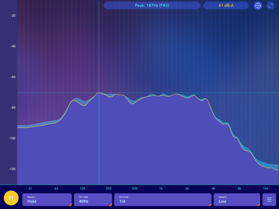Tap the 61 dB-A level readout
279x209 pixels.
pos(226,5)
